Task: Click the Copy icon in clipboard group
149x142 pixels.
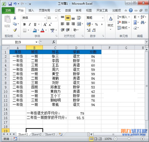Action: coord(15,24)
